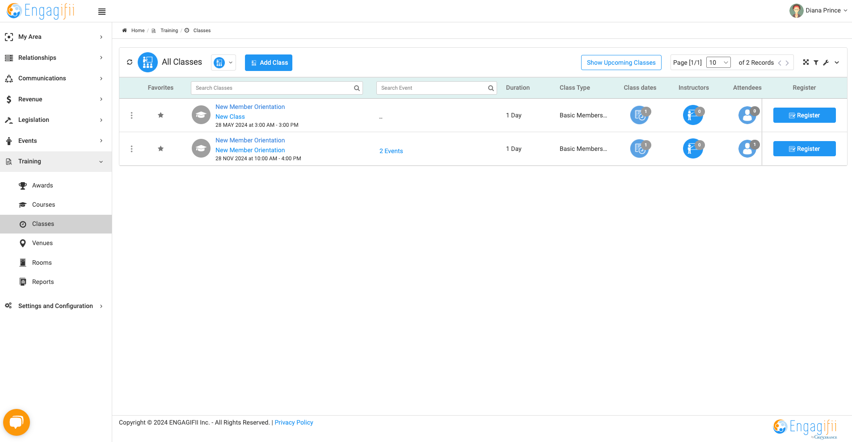The height and width of the screenshot is (442, 852).
Task: View instructors icon for the New Class row
Action: (693, 115)
